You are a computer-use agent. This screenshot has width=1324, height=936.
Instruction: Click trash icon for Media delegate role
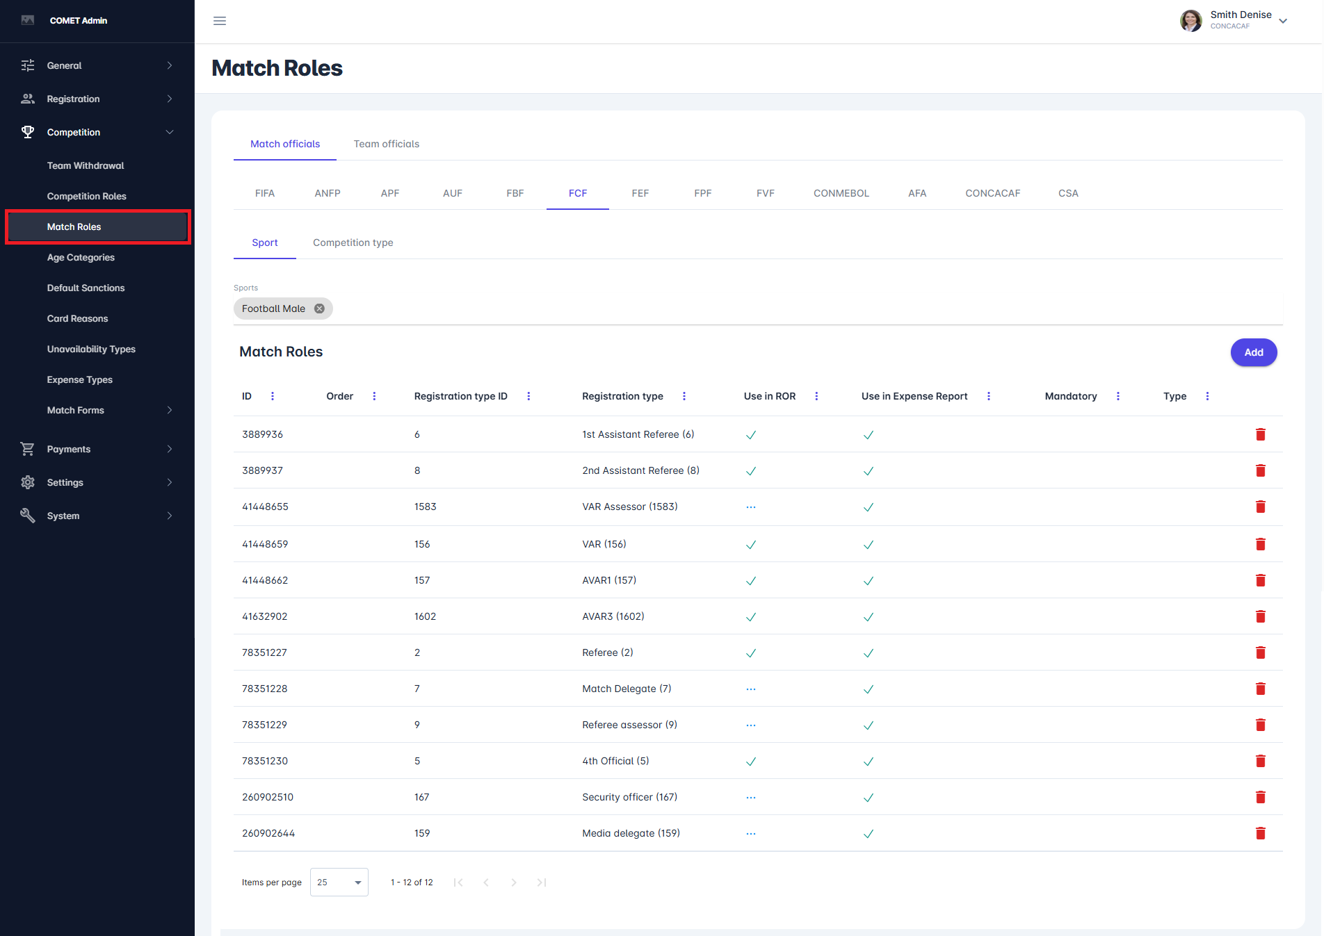click(x=1260, y=833)
